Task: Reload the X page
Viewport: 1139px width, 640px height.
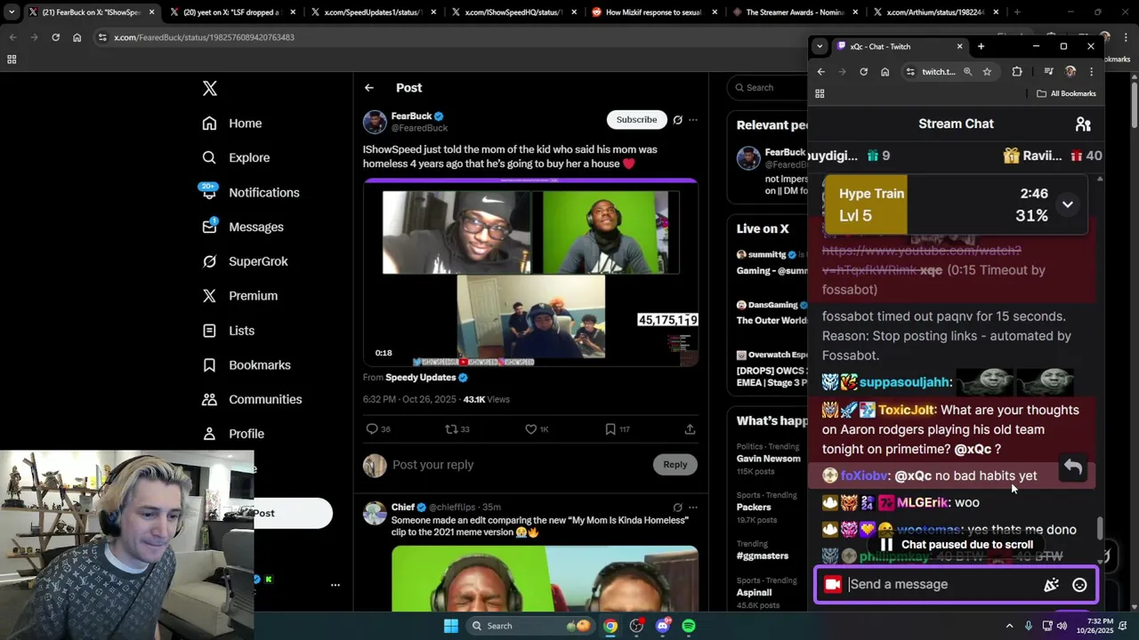Action: [x=55, y=37]
